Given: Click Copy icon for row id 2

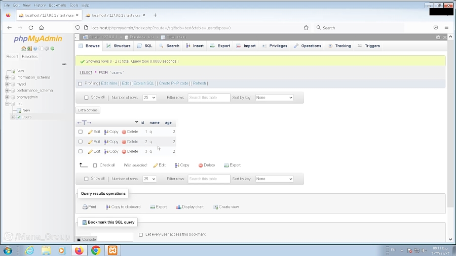Looking at the screenshot, I should [x=106, y=142].
